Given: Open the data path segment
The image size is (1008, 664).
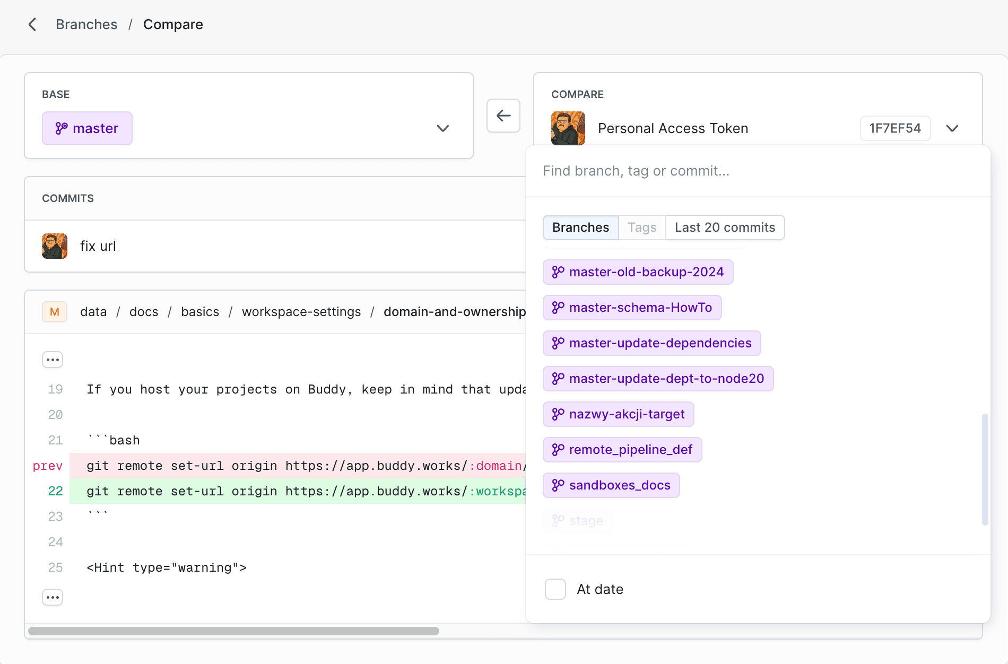Looking at the screenshot, I should click(x=93, y=312).
